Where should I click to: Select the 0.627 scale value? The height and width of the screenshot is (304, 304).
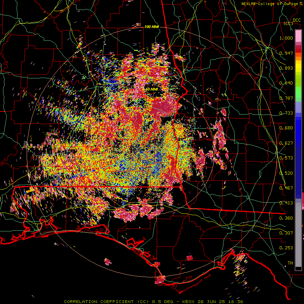[x=286, y=143]
